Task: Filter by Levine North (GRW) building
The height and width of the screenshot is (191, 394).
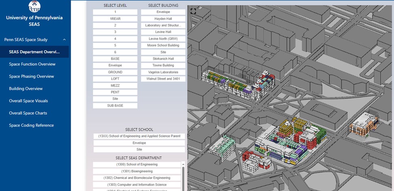Action: coord(163,39)
